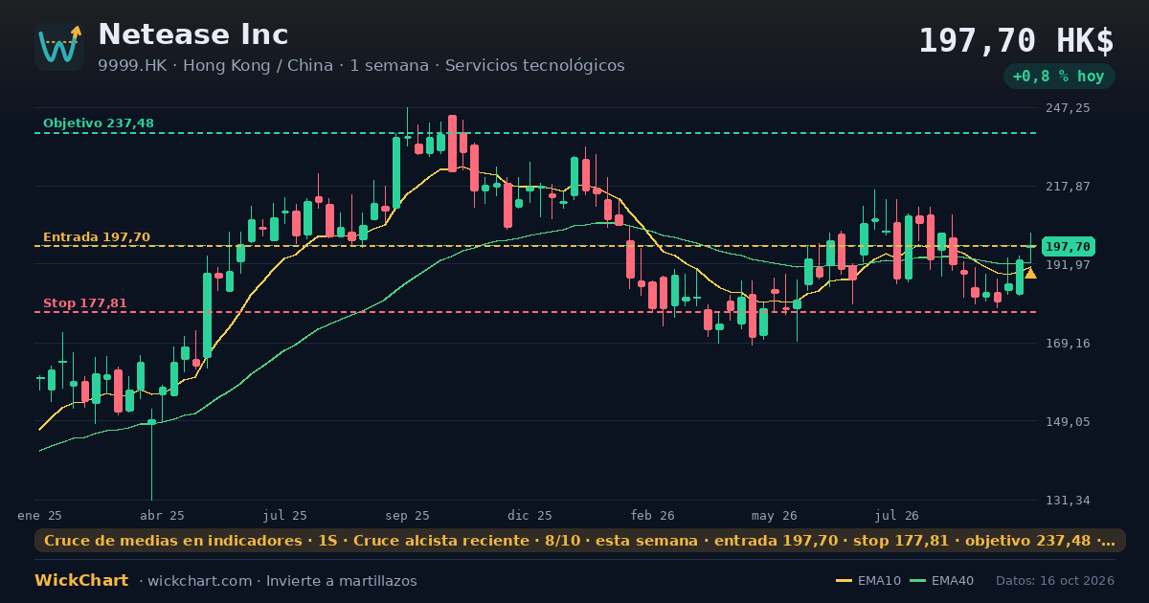Click the Objetivo 237,48 label

(x=99, y=123)
